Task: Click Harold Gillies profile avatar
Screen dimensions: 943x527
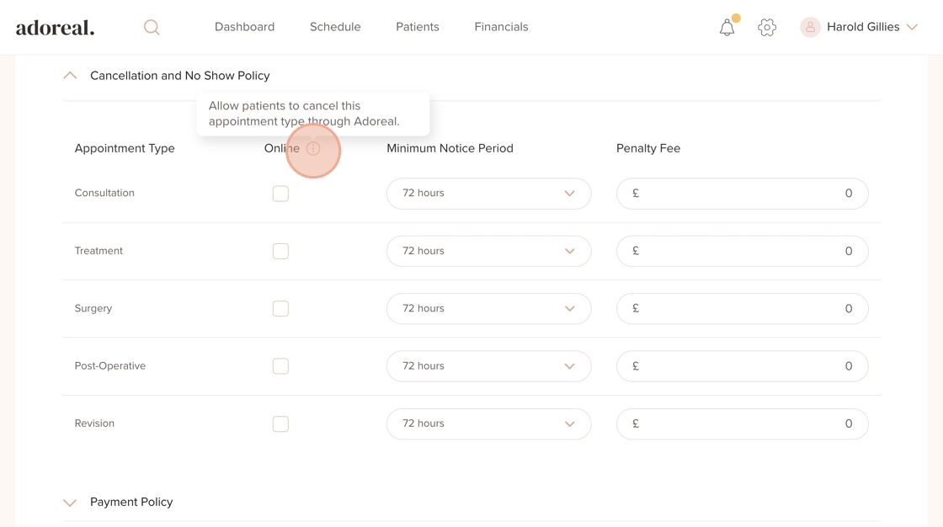Action: click(810, 27)
